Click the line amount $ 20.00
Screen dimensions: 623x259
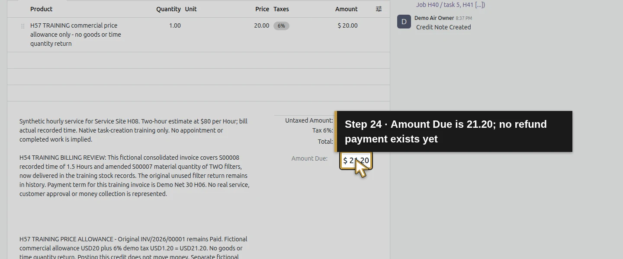(347, 25)
